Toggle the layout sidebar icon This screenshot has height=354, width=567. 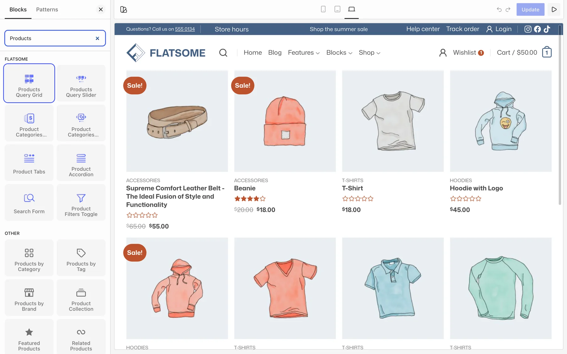click(123, 9)
